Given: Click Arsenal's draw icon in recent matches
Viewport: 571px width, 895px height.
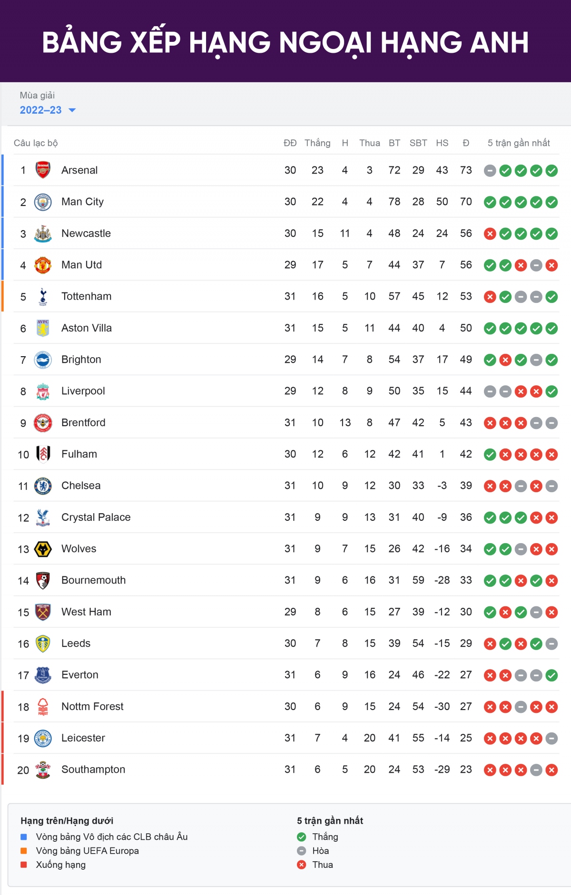Looking at the screenshot, I should coord(490,171).
